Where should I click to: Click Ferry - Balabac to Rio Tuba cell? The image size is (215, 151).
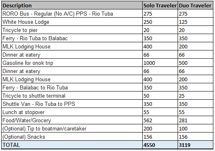coord(72,87)
